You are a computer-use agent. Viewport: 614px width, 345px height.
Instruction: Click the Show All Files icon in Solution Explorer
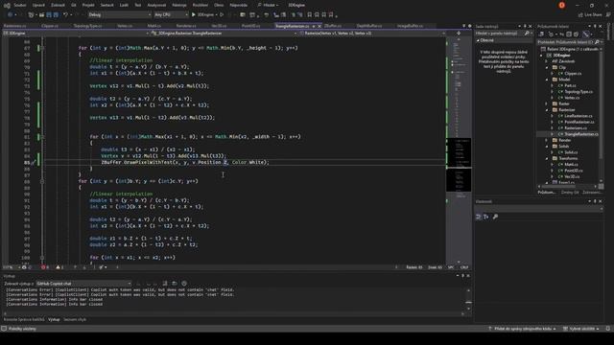[x=576, y=34]
